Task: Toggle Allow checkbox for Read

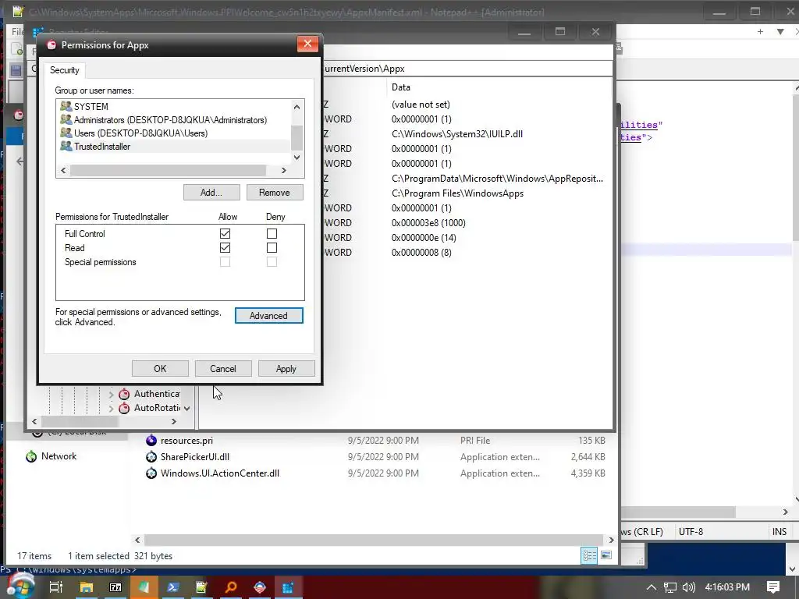Action: [x=225, y=247]
